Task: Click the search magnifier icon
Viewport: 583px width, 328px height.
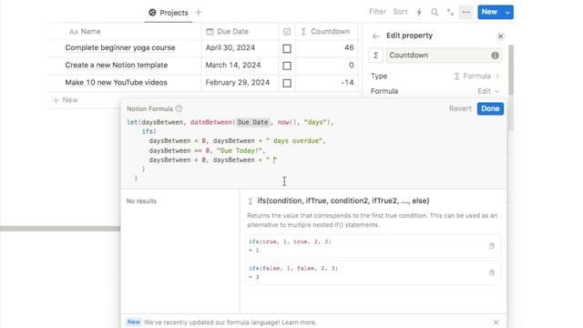Action: pyautogui.click(x=435, y=12)
